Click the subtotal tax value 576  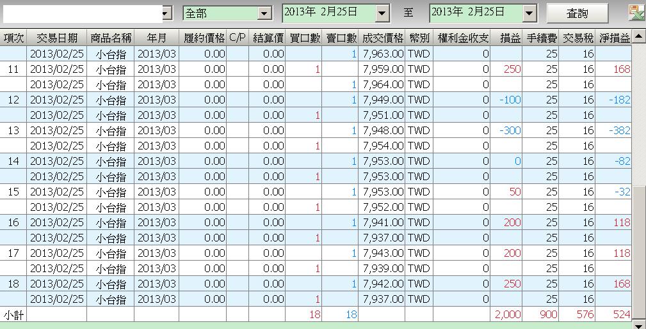pos(585,314)
